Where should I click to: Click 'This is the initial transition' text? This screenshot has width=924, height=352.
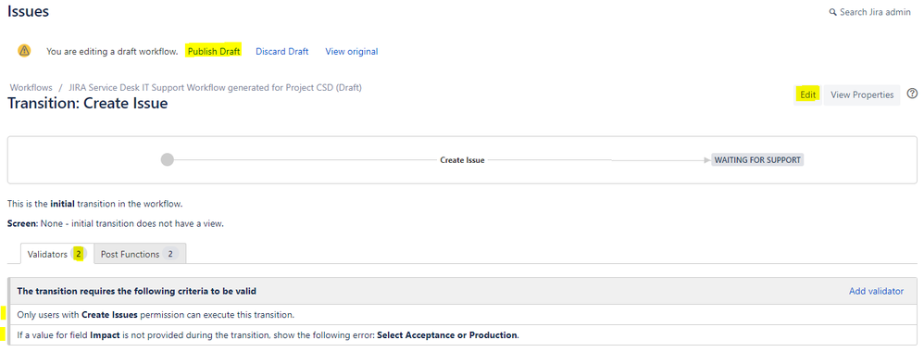[x=94, y=204]
